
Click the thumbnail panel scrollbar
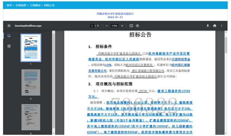pos(54,81)
